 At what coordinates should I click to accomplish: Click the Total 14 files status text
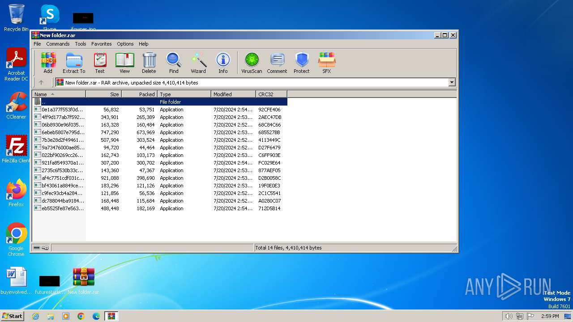click(x=289, y=248)
